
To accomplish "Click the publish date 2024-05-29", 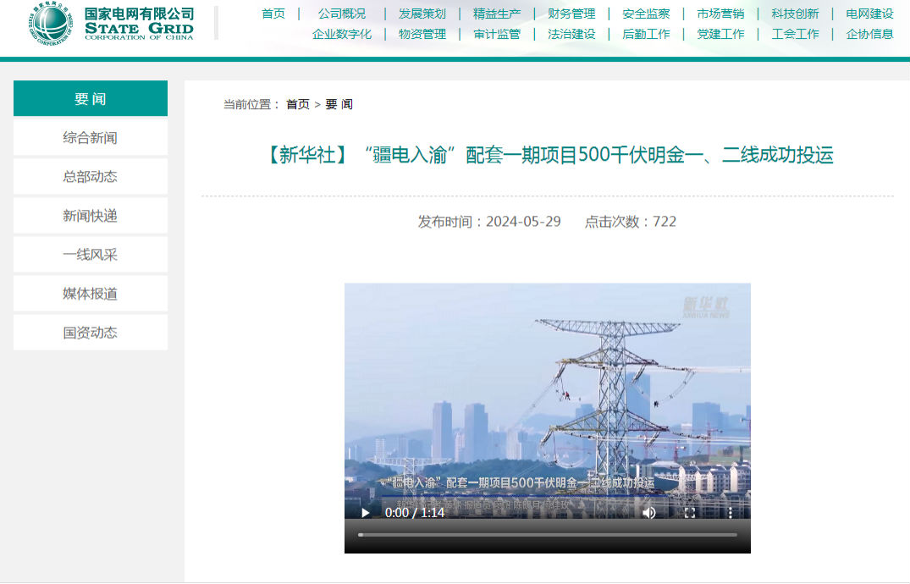I will click(523, 222).
